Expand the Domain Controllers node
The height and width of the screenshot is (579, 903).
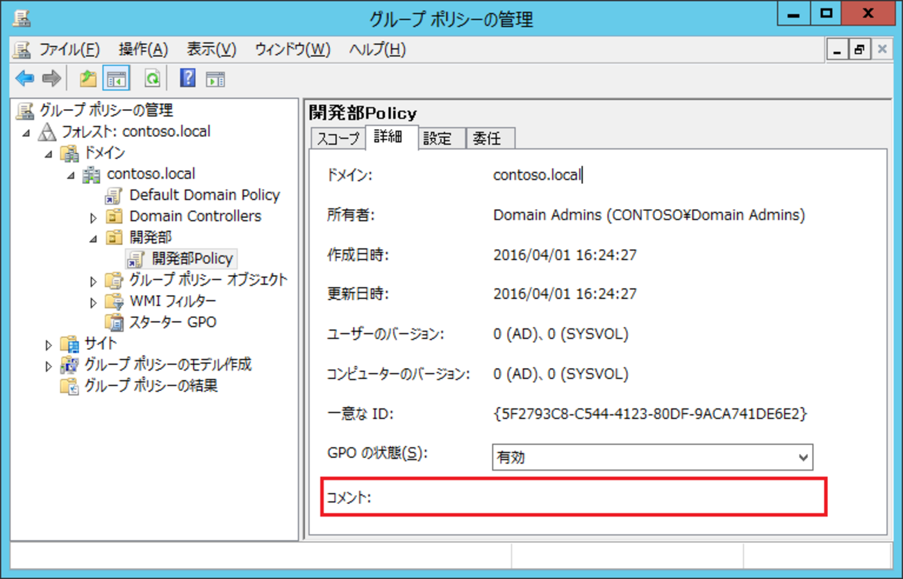click(94, 217)
